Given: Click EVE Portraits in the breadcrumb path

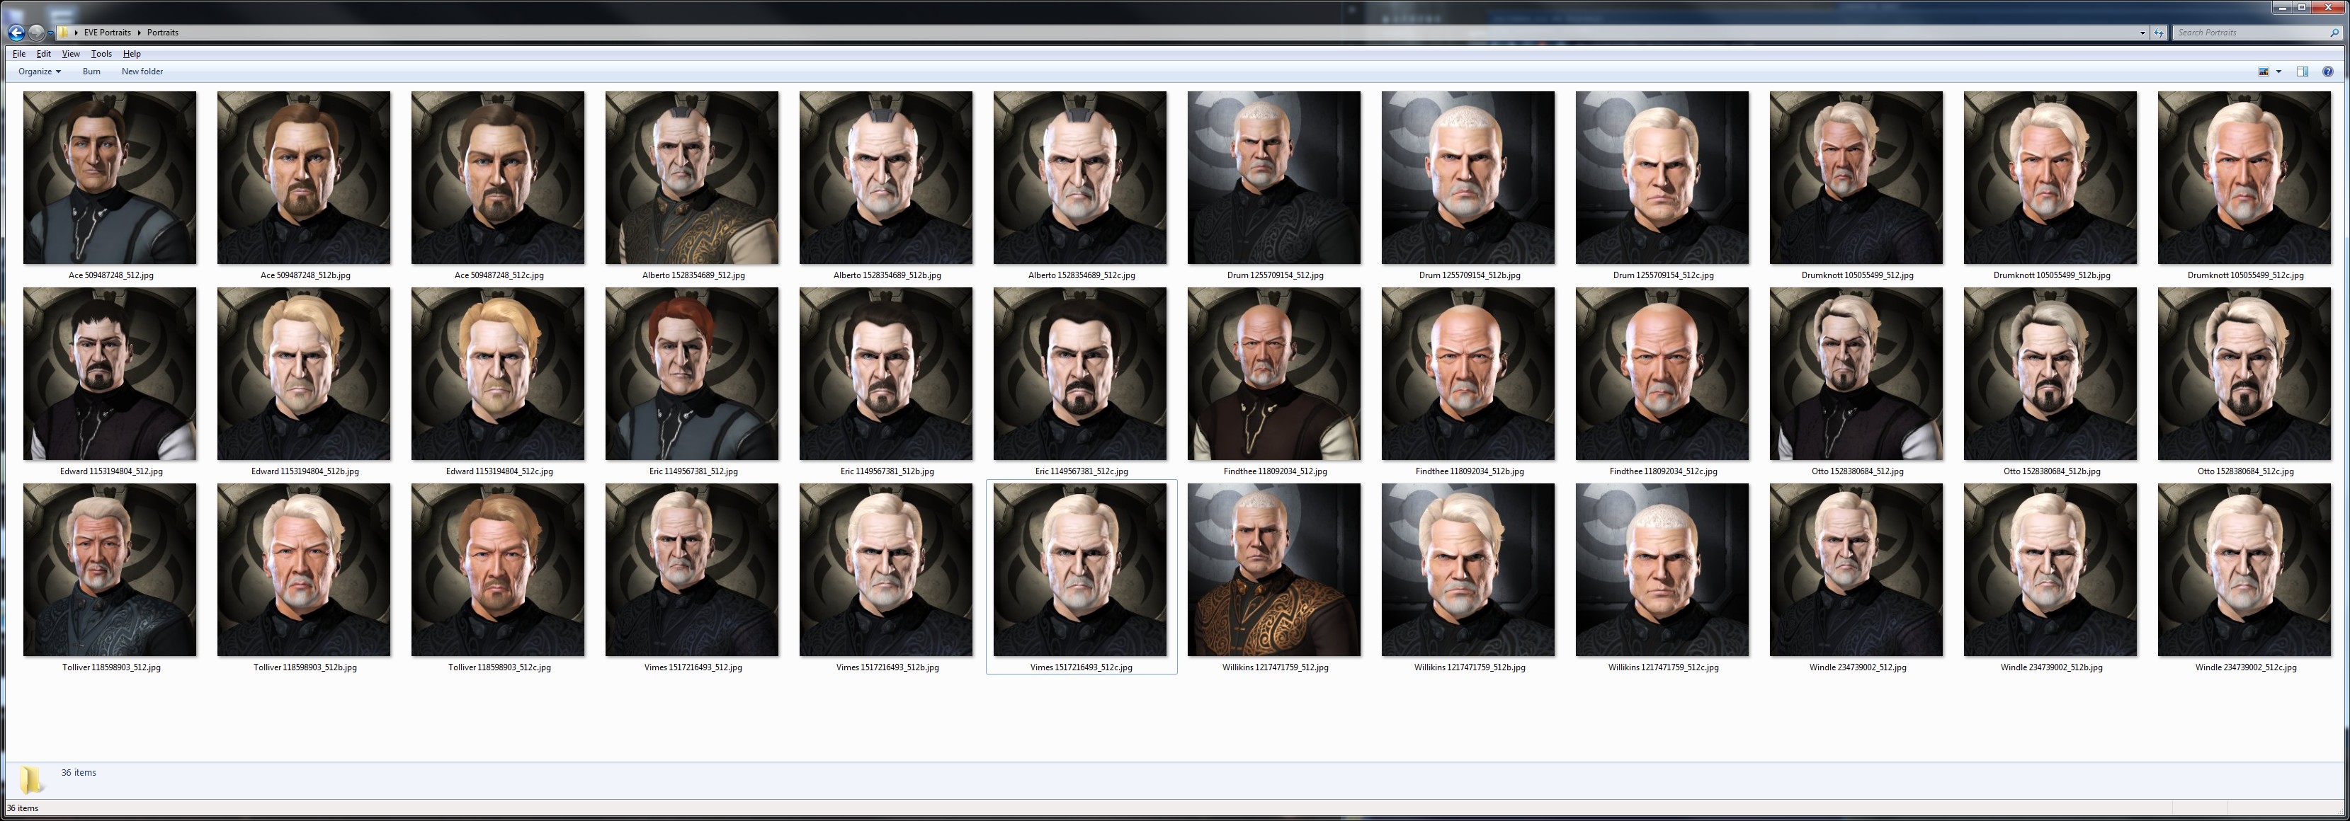Looking at the screenshot, I should click(107, 33).
